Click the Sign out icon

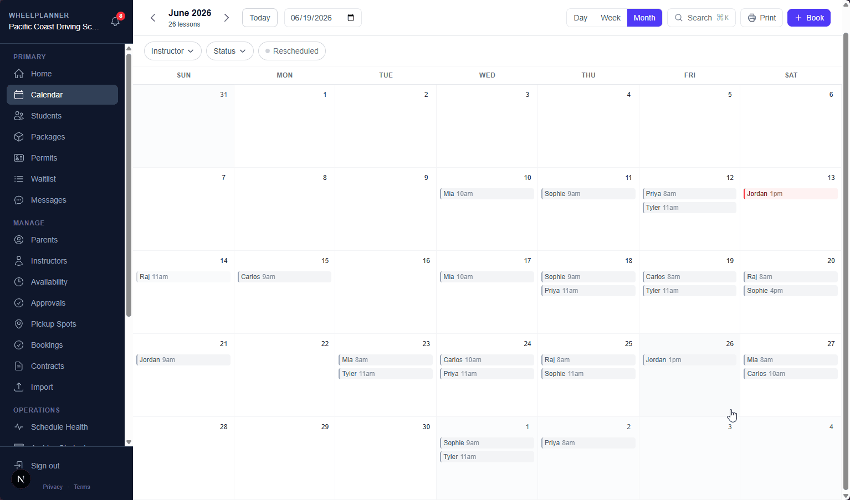point(19,465)
